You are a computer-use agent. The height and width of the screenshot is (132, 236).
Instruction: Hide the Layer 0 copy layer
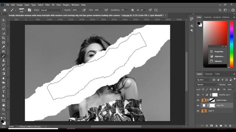pyautogui.click(x=198, y=100)
